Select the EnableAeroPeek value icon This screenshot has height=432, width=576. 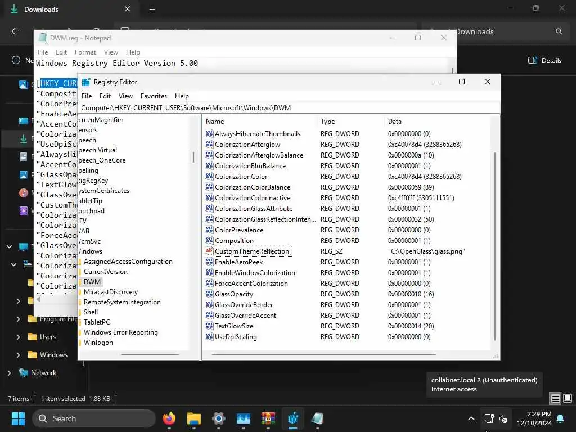click(209, 262)
